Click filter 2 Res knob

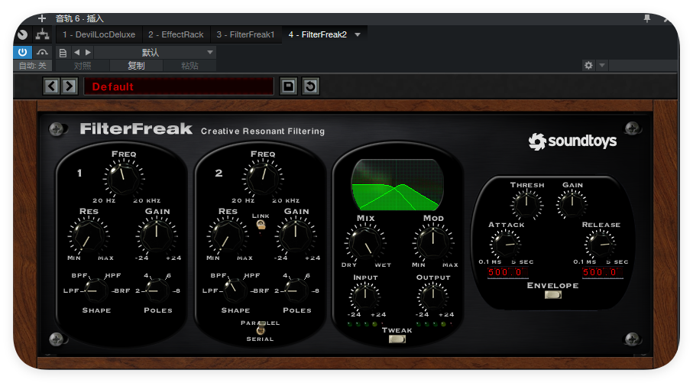pyautogui.click(x=228, y=236)
